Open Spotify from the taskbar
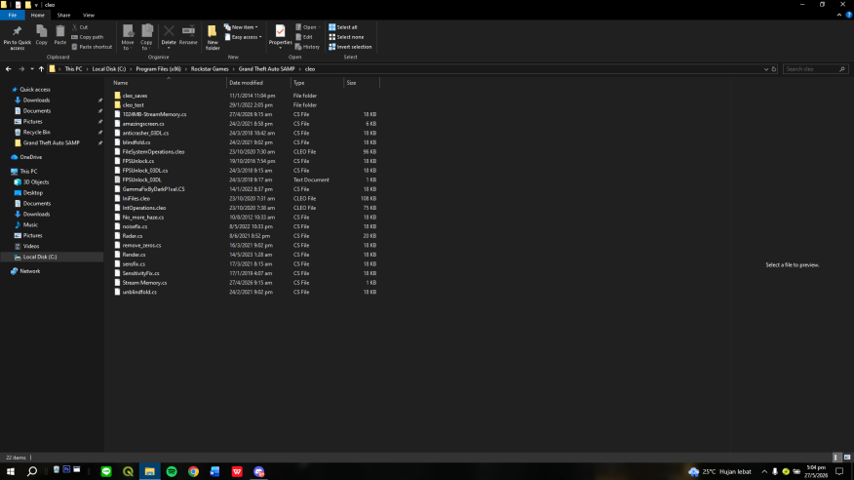Viewport: 854px width, 480px height. click(172, 471)
